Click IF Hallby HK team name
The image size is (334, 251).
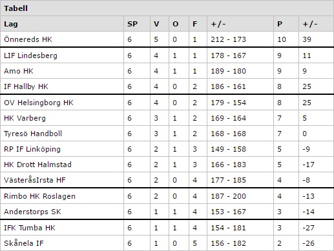tap(26, 86)
